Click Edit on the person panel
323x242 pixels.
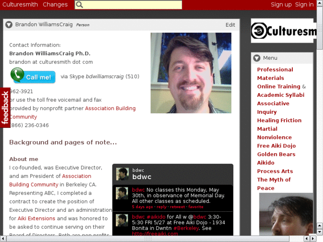pyautogui.click(x=230, y=25)
